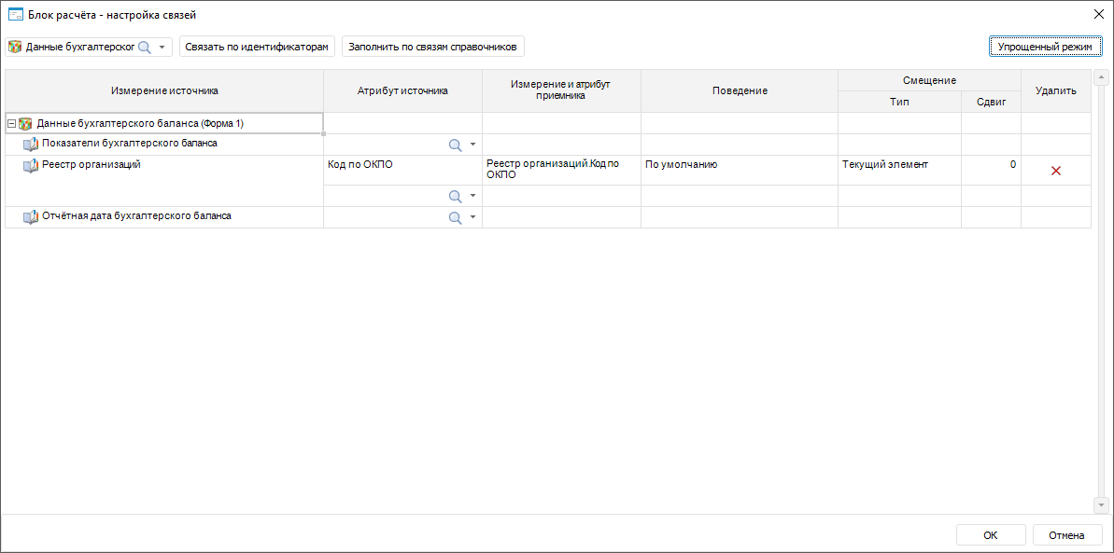Click the search magnifier in Показатели бухгалтерского баланса row
This screenshot has width=1114, height=553.
coord(456,145)
